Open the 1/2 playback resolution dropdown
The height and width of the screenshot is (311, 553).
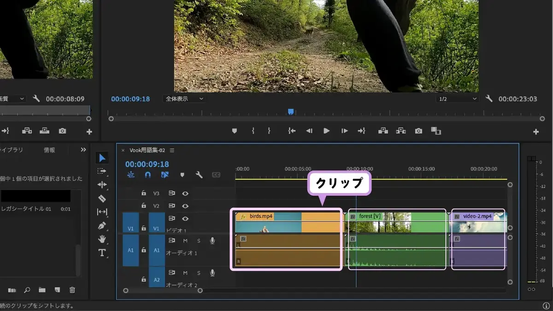click(458, 99)
